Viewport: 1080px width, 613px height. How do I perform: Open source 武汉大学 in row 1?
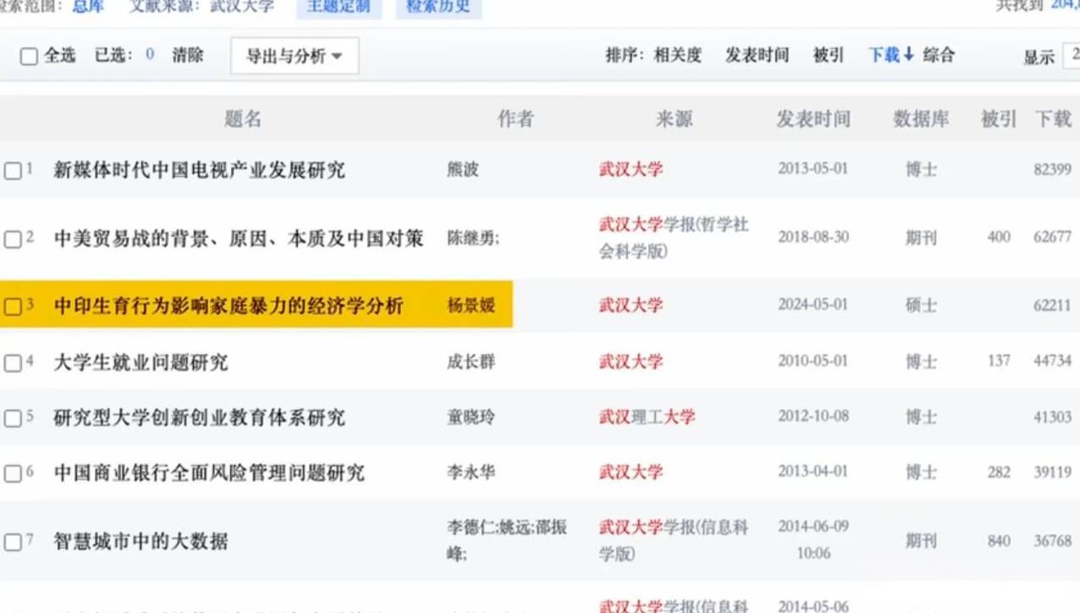point(631,169)
